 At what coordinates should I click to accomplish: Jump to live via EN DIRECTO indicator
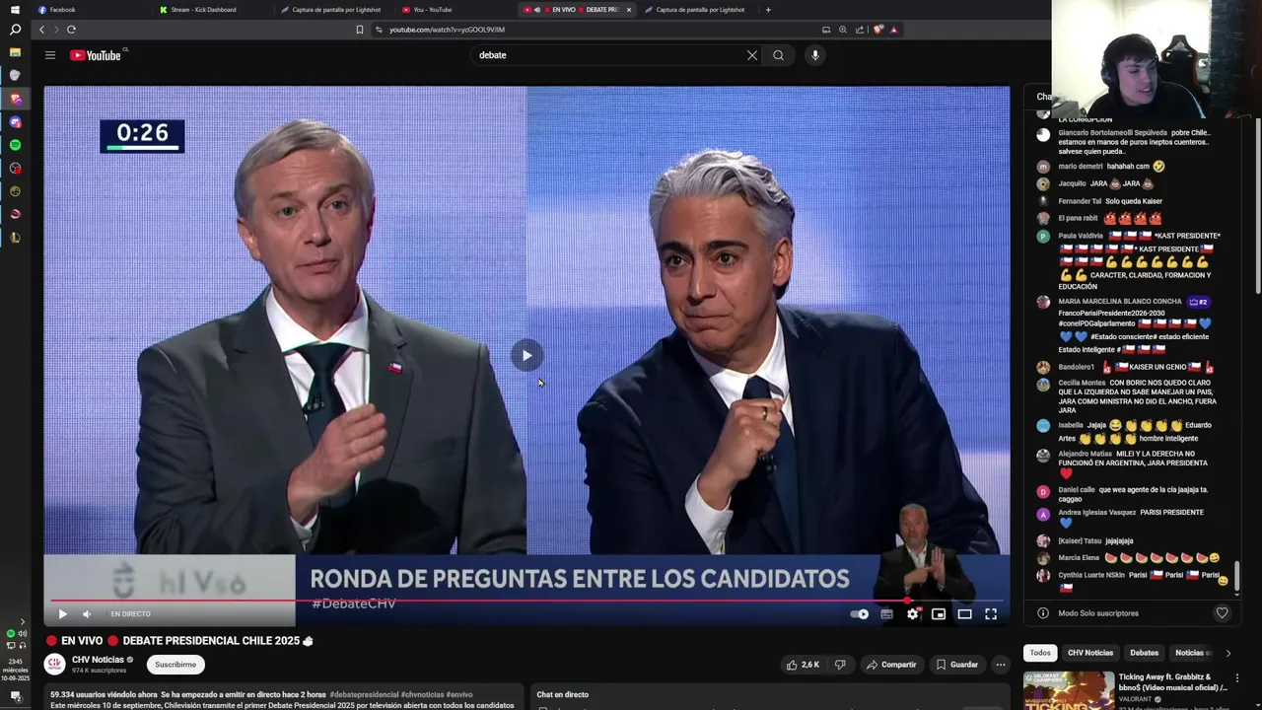tap(130, 614)
